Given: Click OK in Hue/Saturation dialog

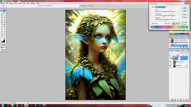Looking at the screenshot, I should (x=185, y=8).
